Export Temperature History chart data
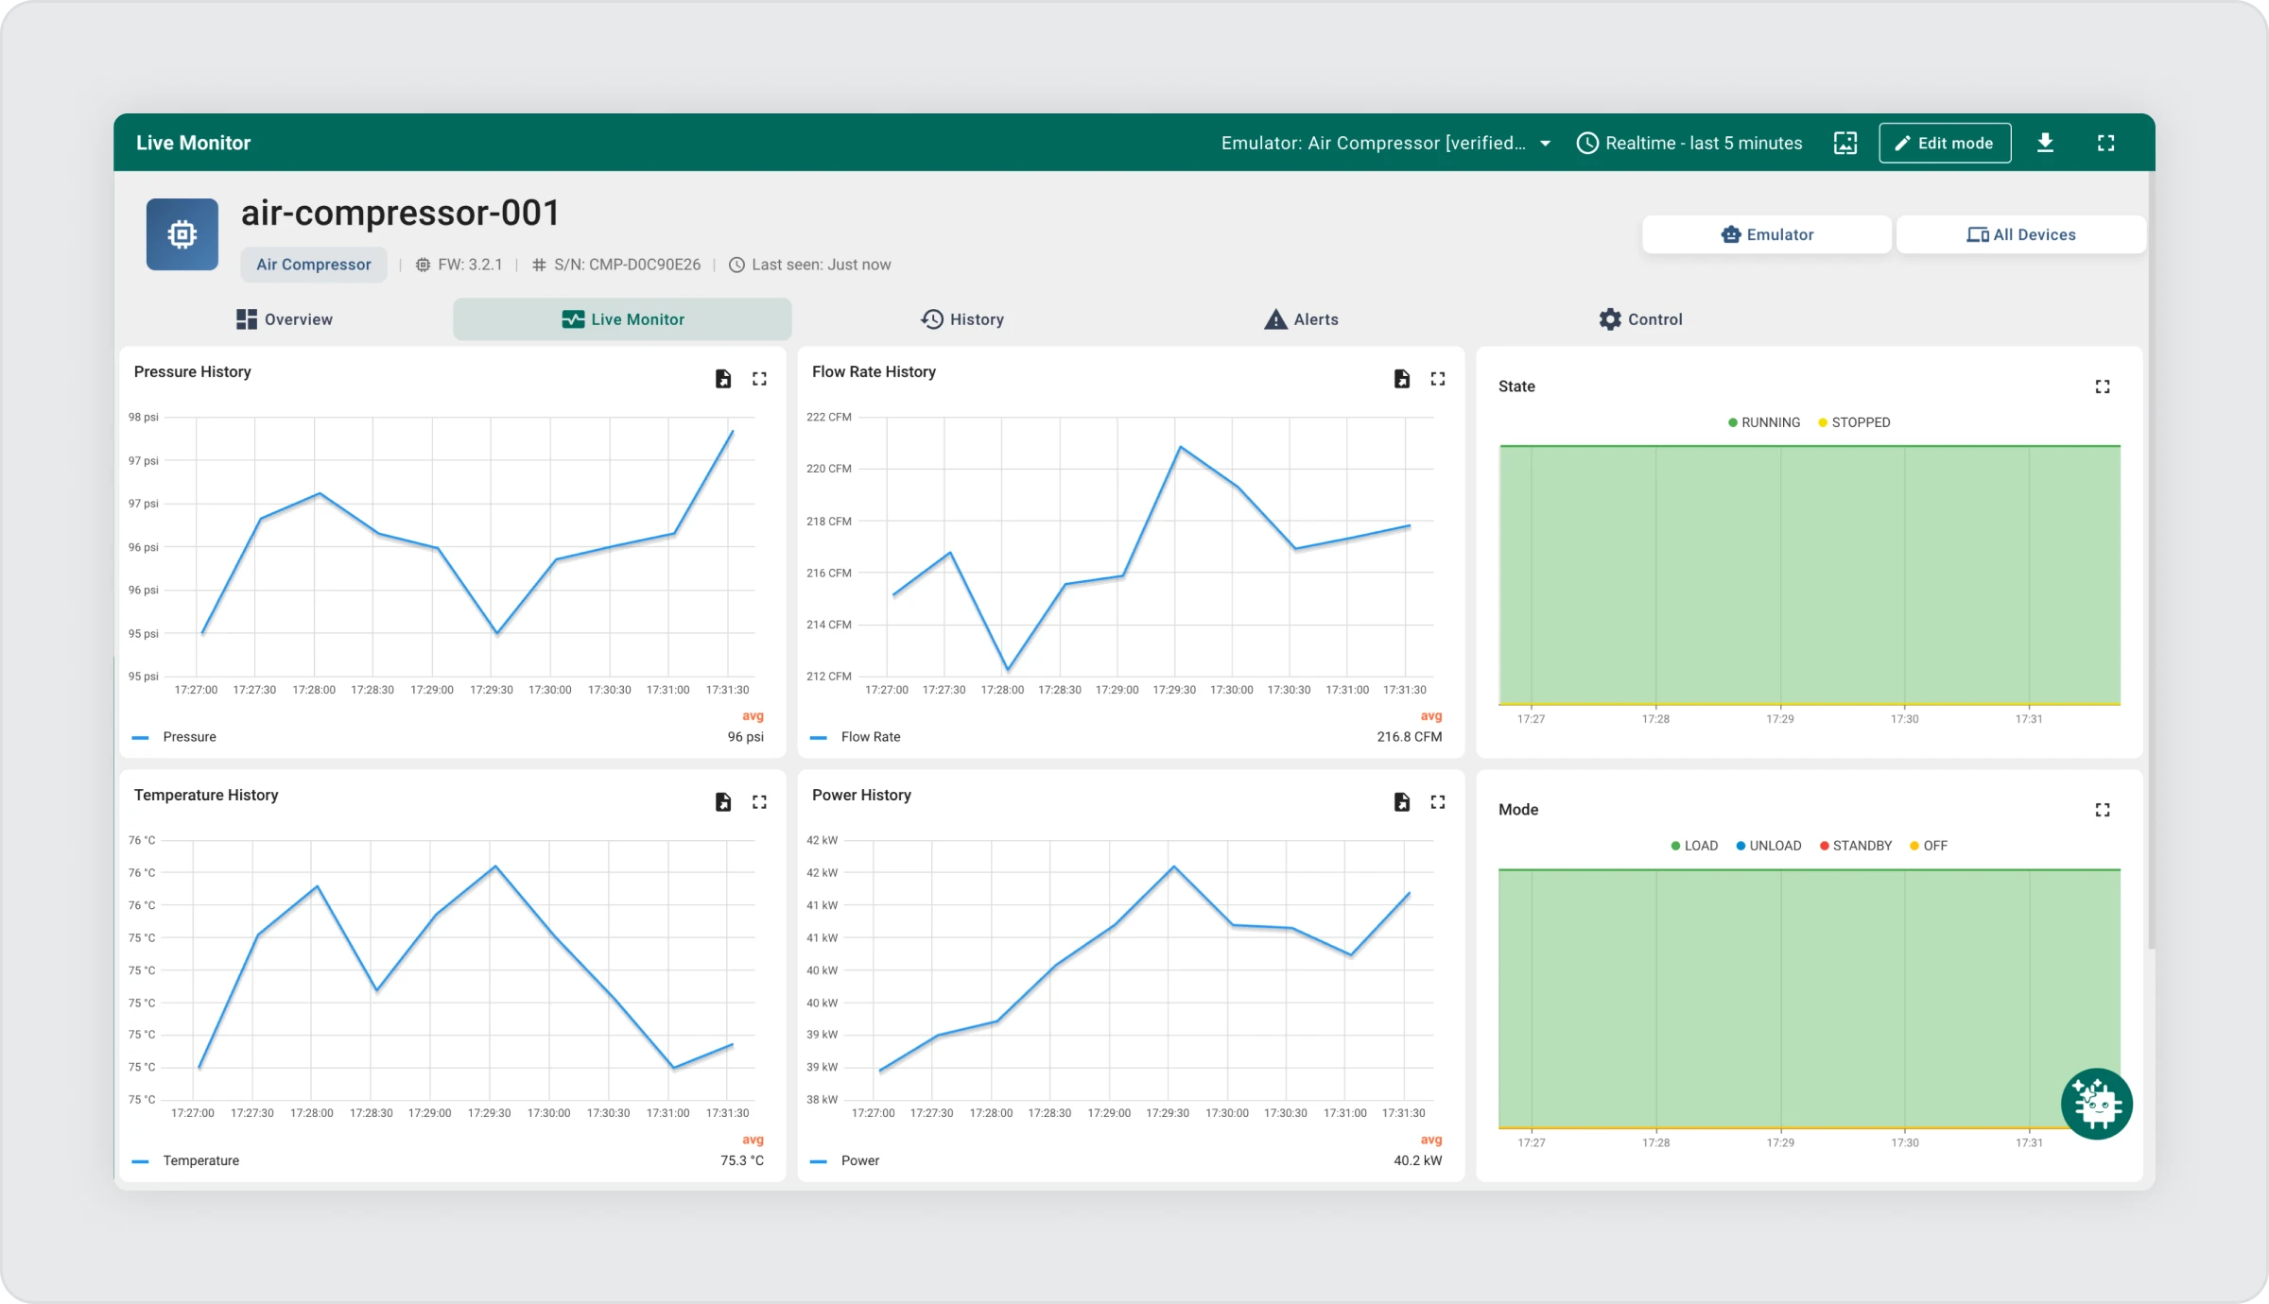This screenshot has width=2269, height=1304. click(723, 802)
